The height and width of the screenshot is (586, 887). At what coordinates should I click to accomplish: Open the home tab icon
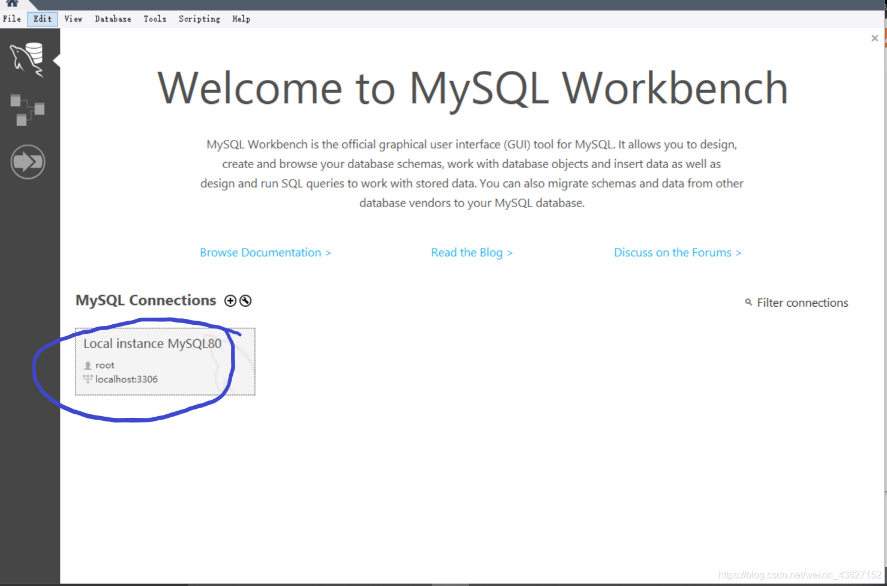12,4
